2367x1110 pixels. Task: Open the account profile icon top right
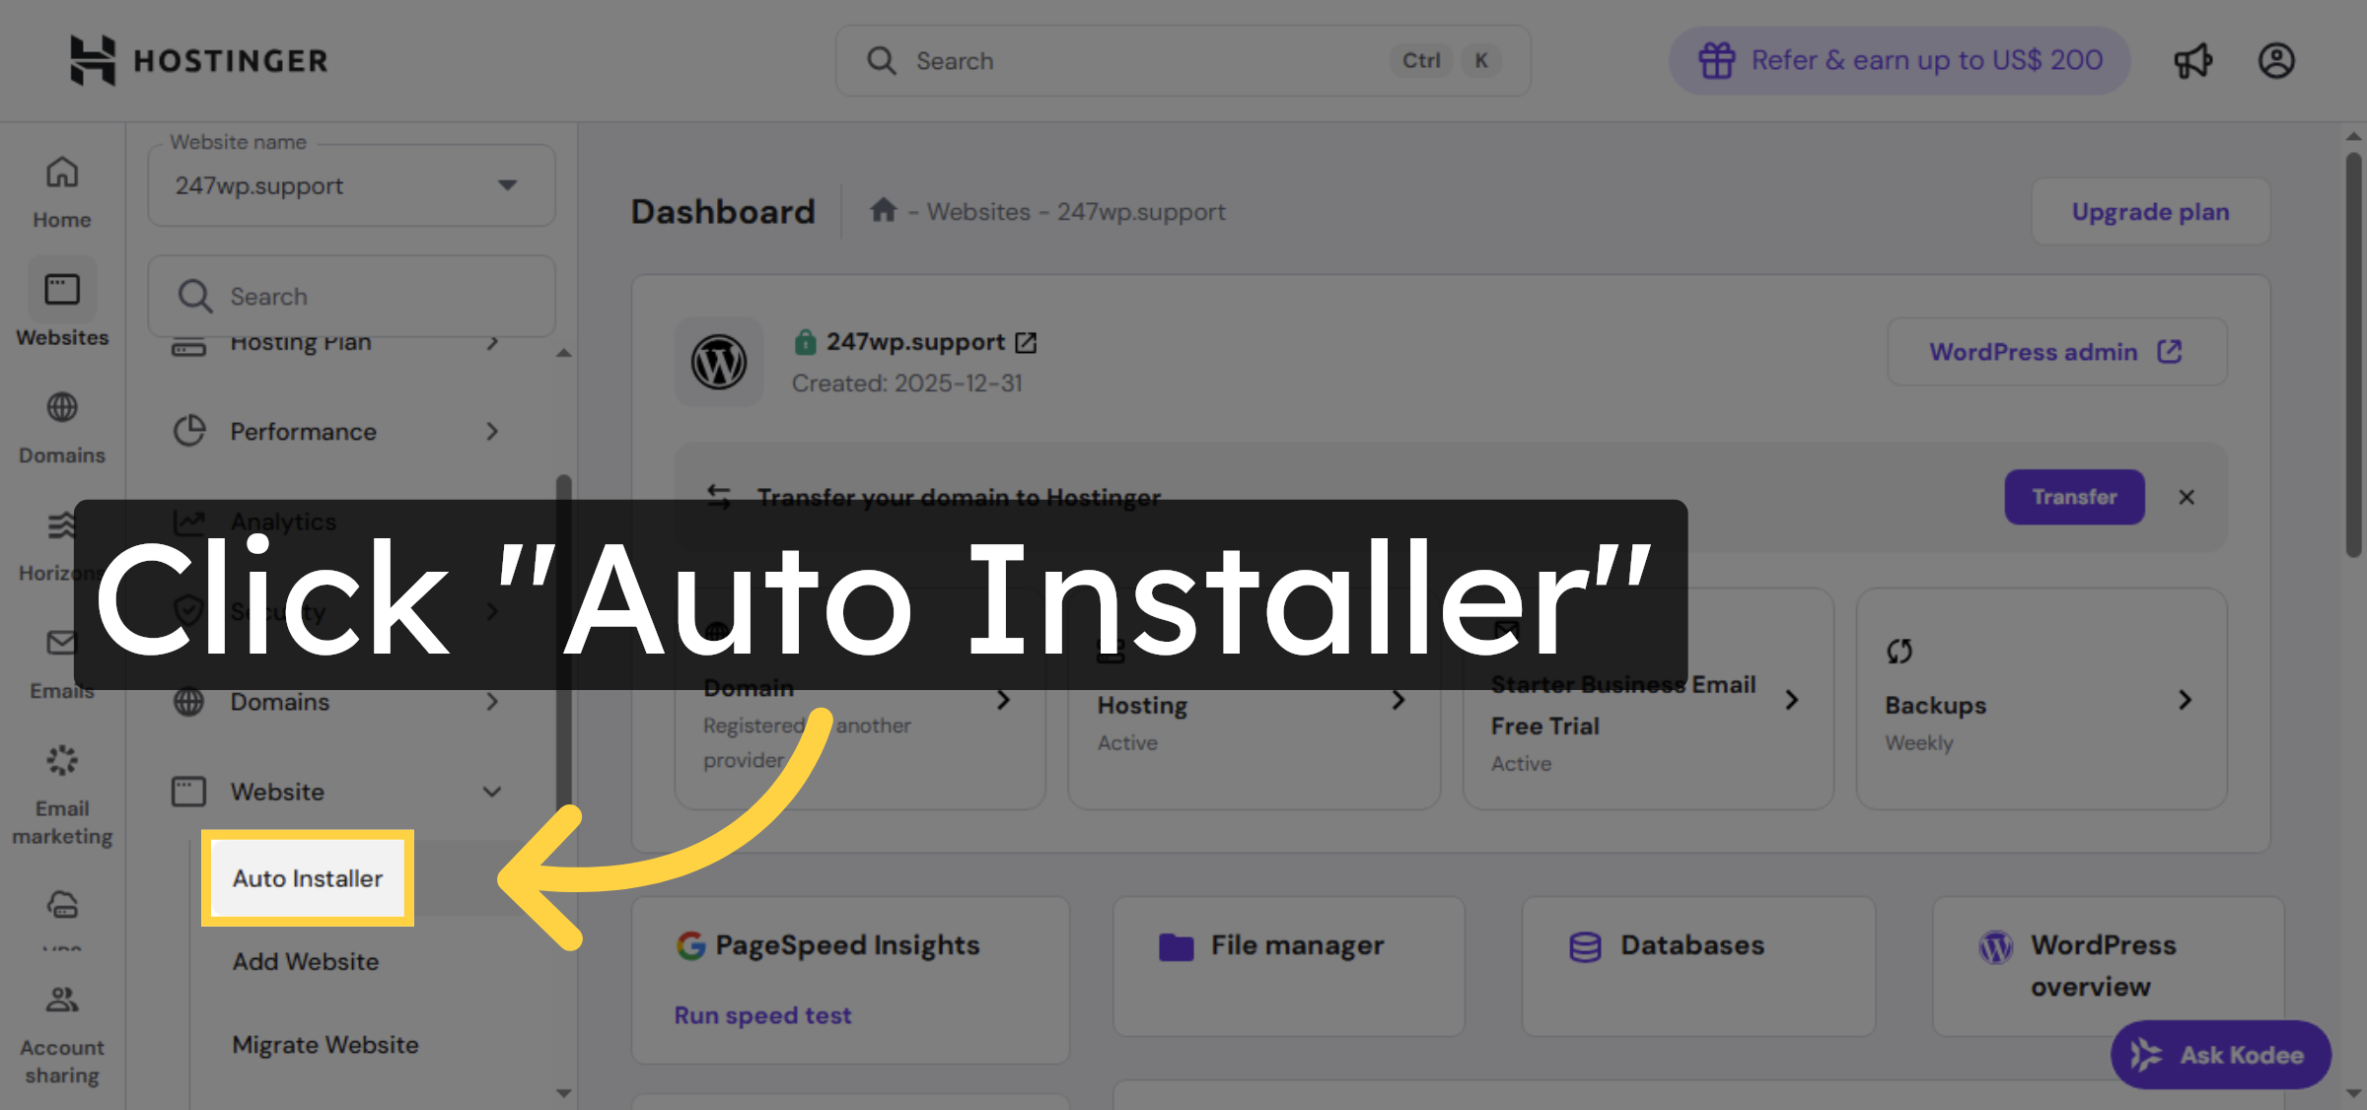point(2276,60)
